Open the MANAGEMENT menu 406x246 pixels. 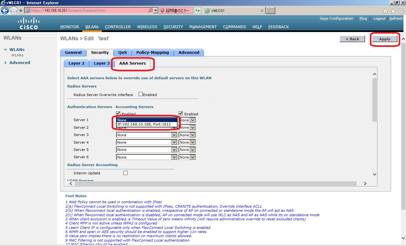point(203,27)
